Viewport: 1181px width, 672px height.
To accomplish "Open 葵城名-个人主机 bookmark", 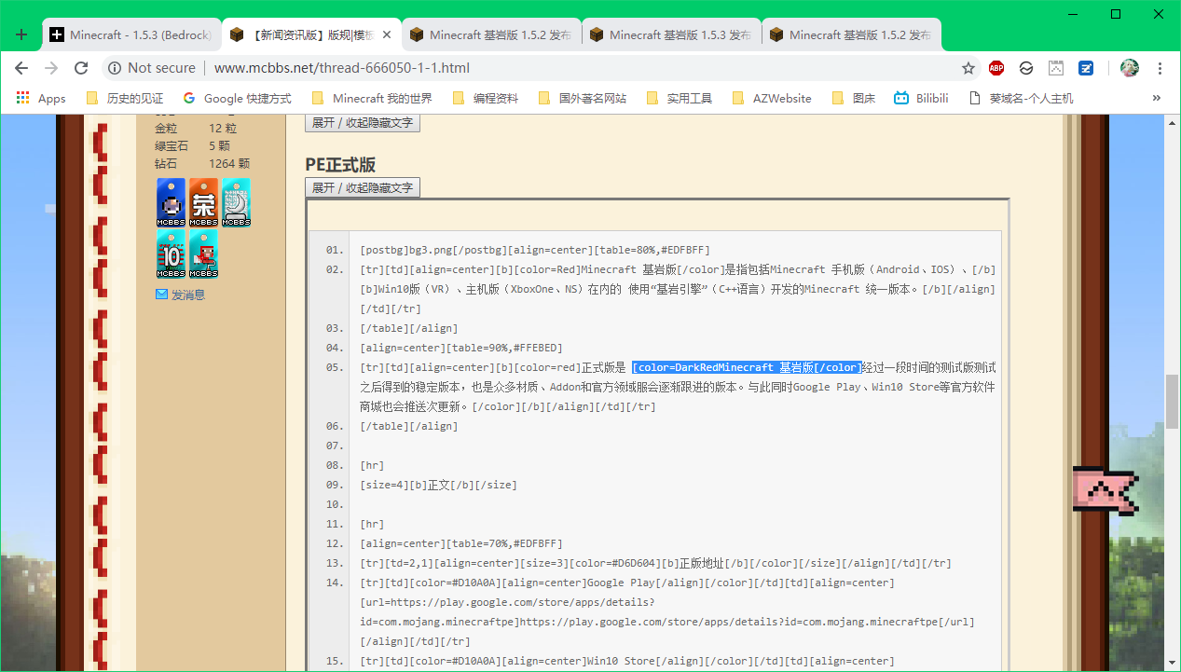I will click(x=1021, y=98).
